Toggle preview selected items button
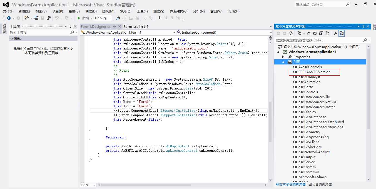 point(342,33)
